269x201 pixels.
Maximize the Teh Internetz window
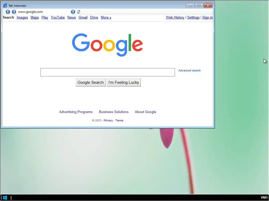click(199, 6)
